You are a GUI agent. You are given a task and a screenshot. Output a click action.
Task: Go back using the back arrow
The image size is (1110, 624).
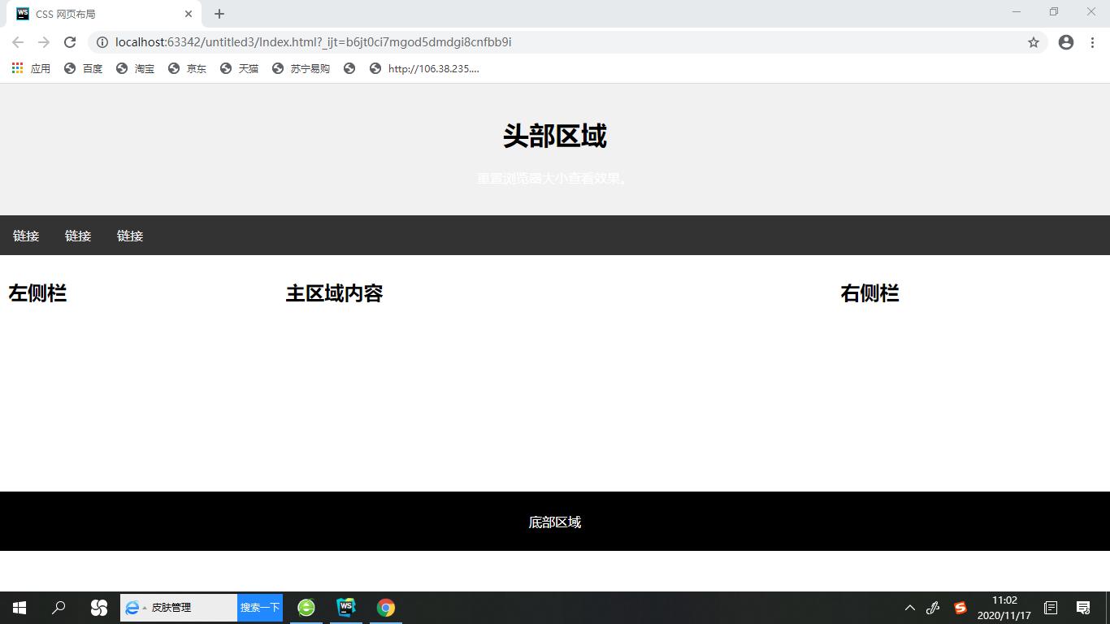click(x=17, y=42)
